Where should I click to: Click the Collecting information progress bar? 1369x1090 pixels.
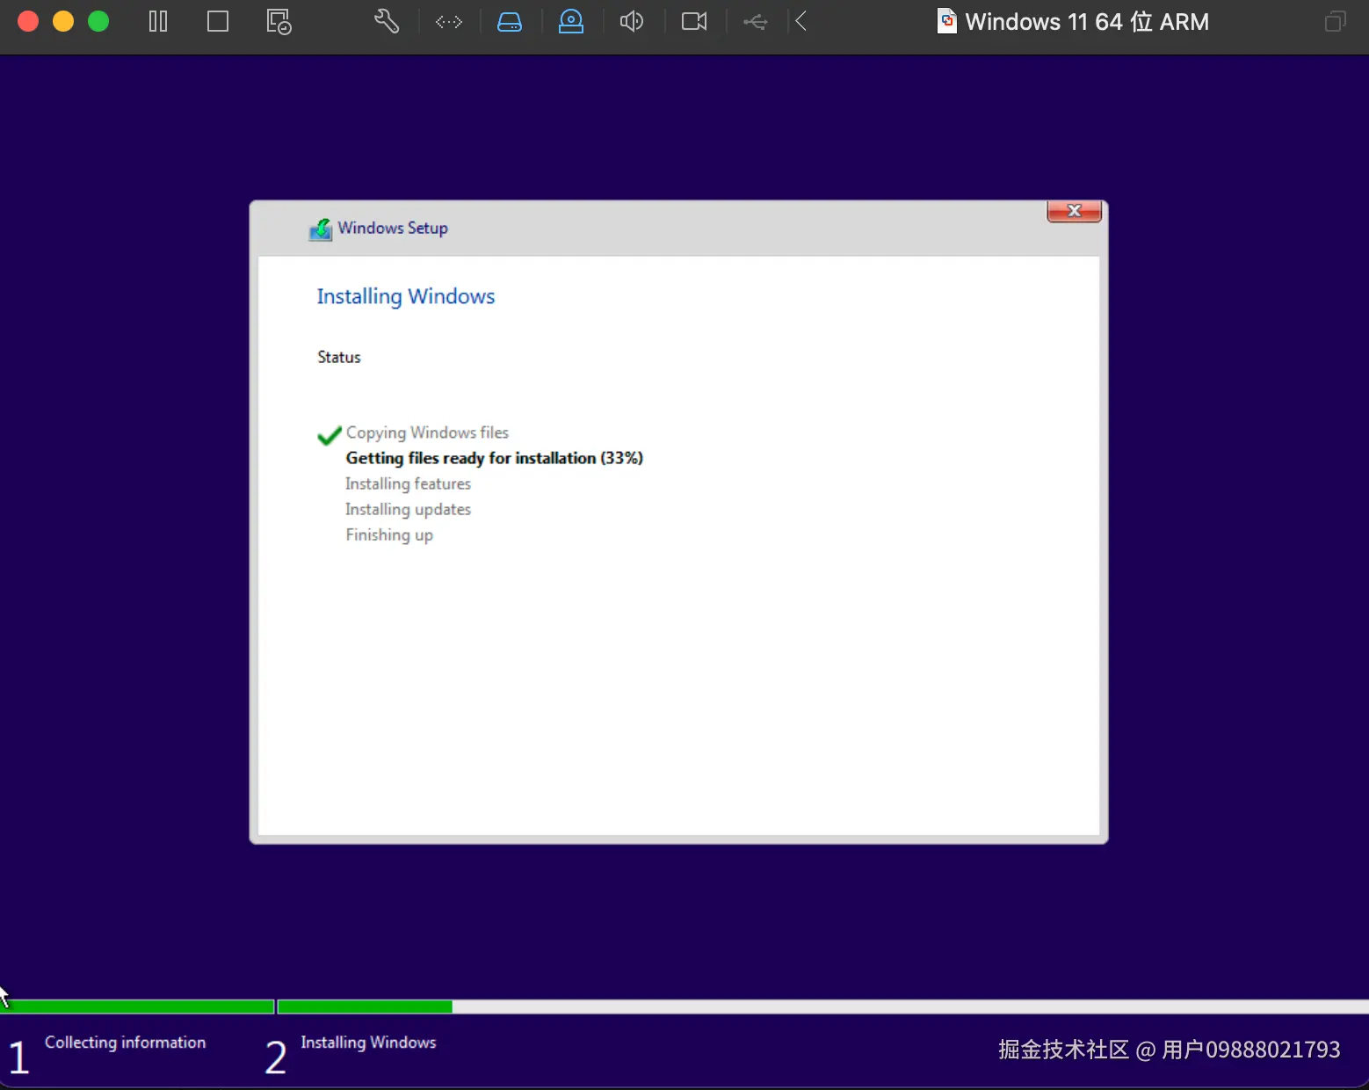[137, 1006]
